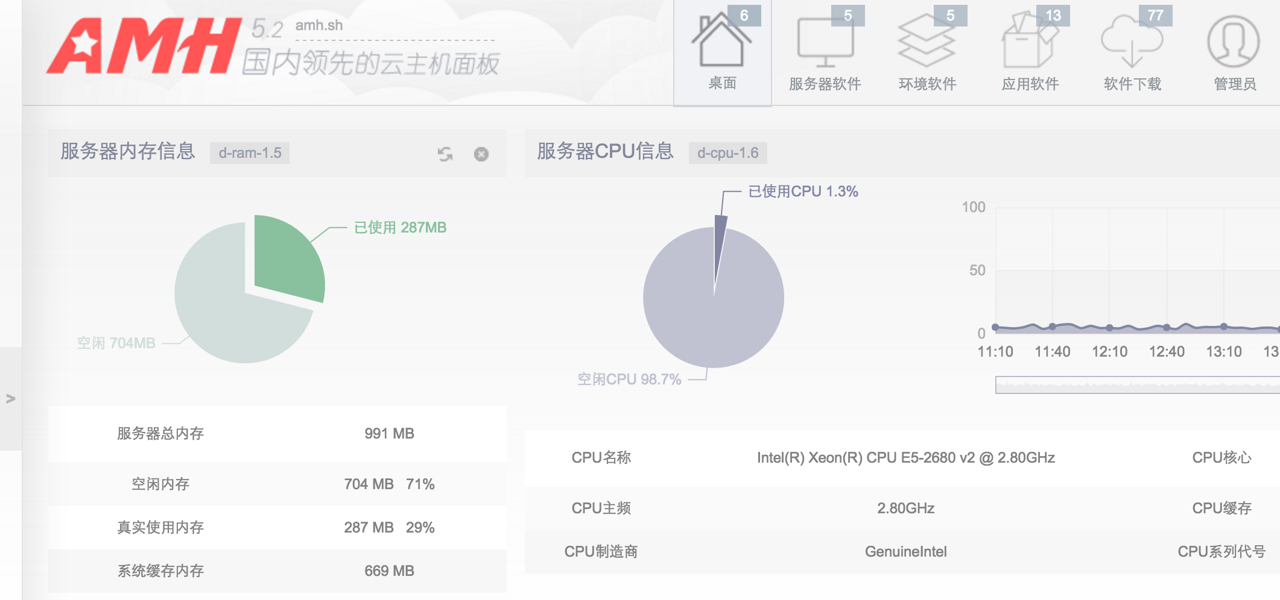This screenshot has height=600, width=1280.
Task: Refresh the 服务器内存信息 panel
Action: pos(445,154)
